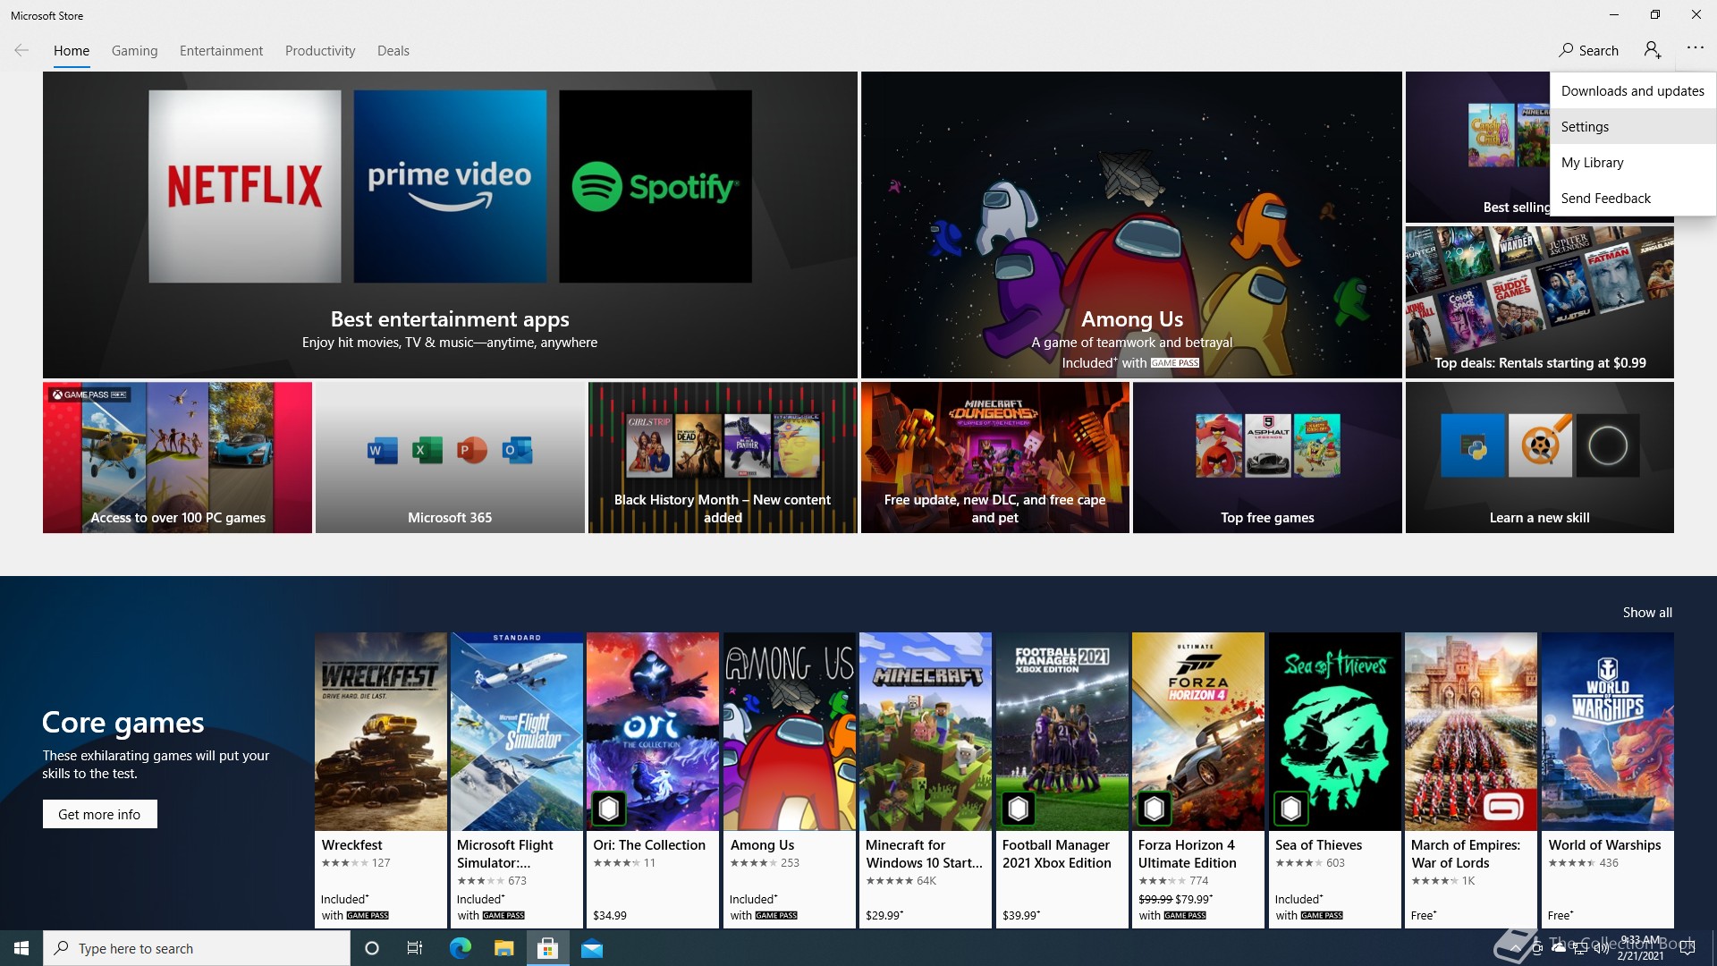This screenshot has height=966, width=1717.
Task: Click the Show all link
Action: tap(1646, 613)
